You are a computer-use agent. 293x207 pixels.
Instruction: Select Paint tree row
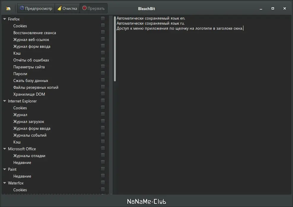[x=55, y=169]
